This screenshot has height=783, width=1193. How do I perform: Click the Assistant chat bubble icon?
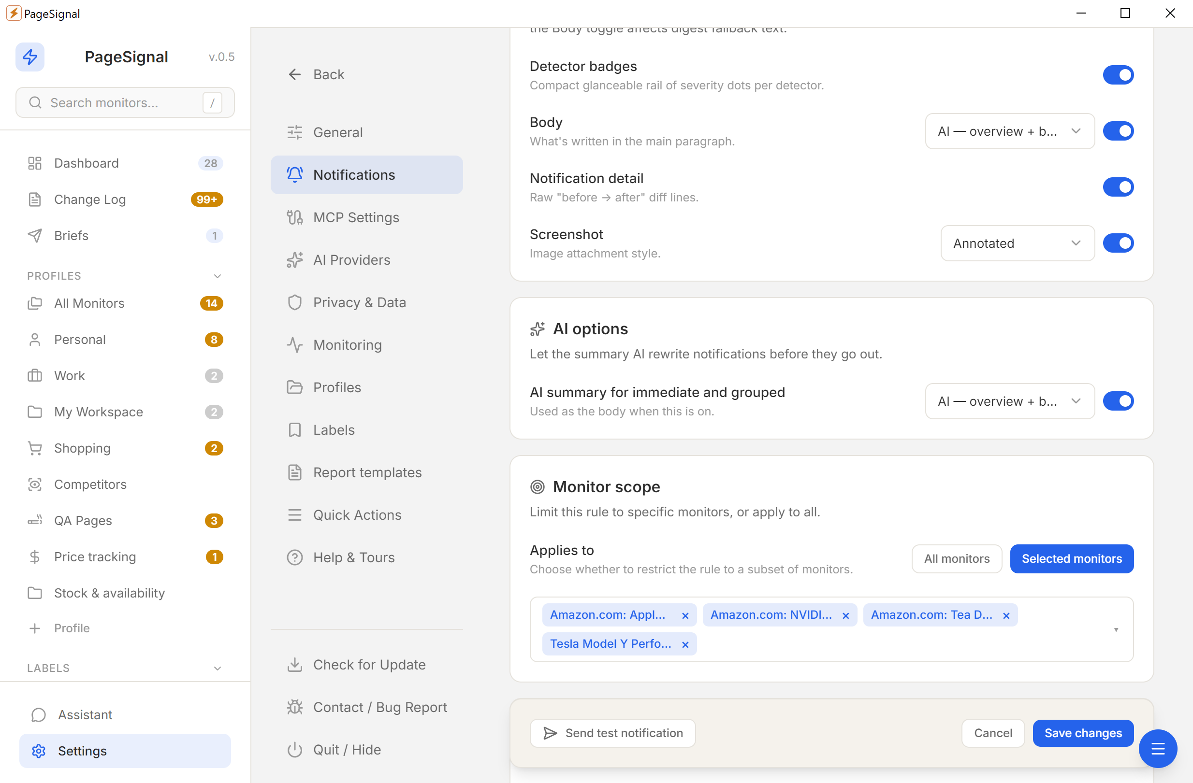coord(39,715)
